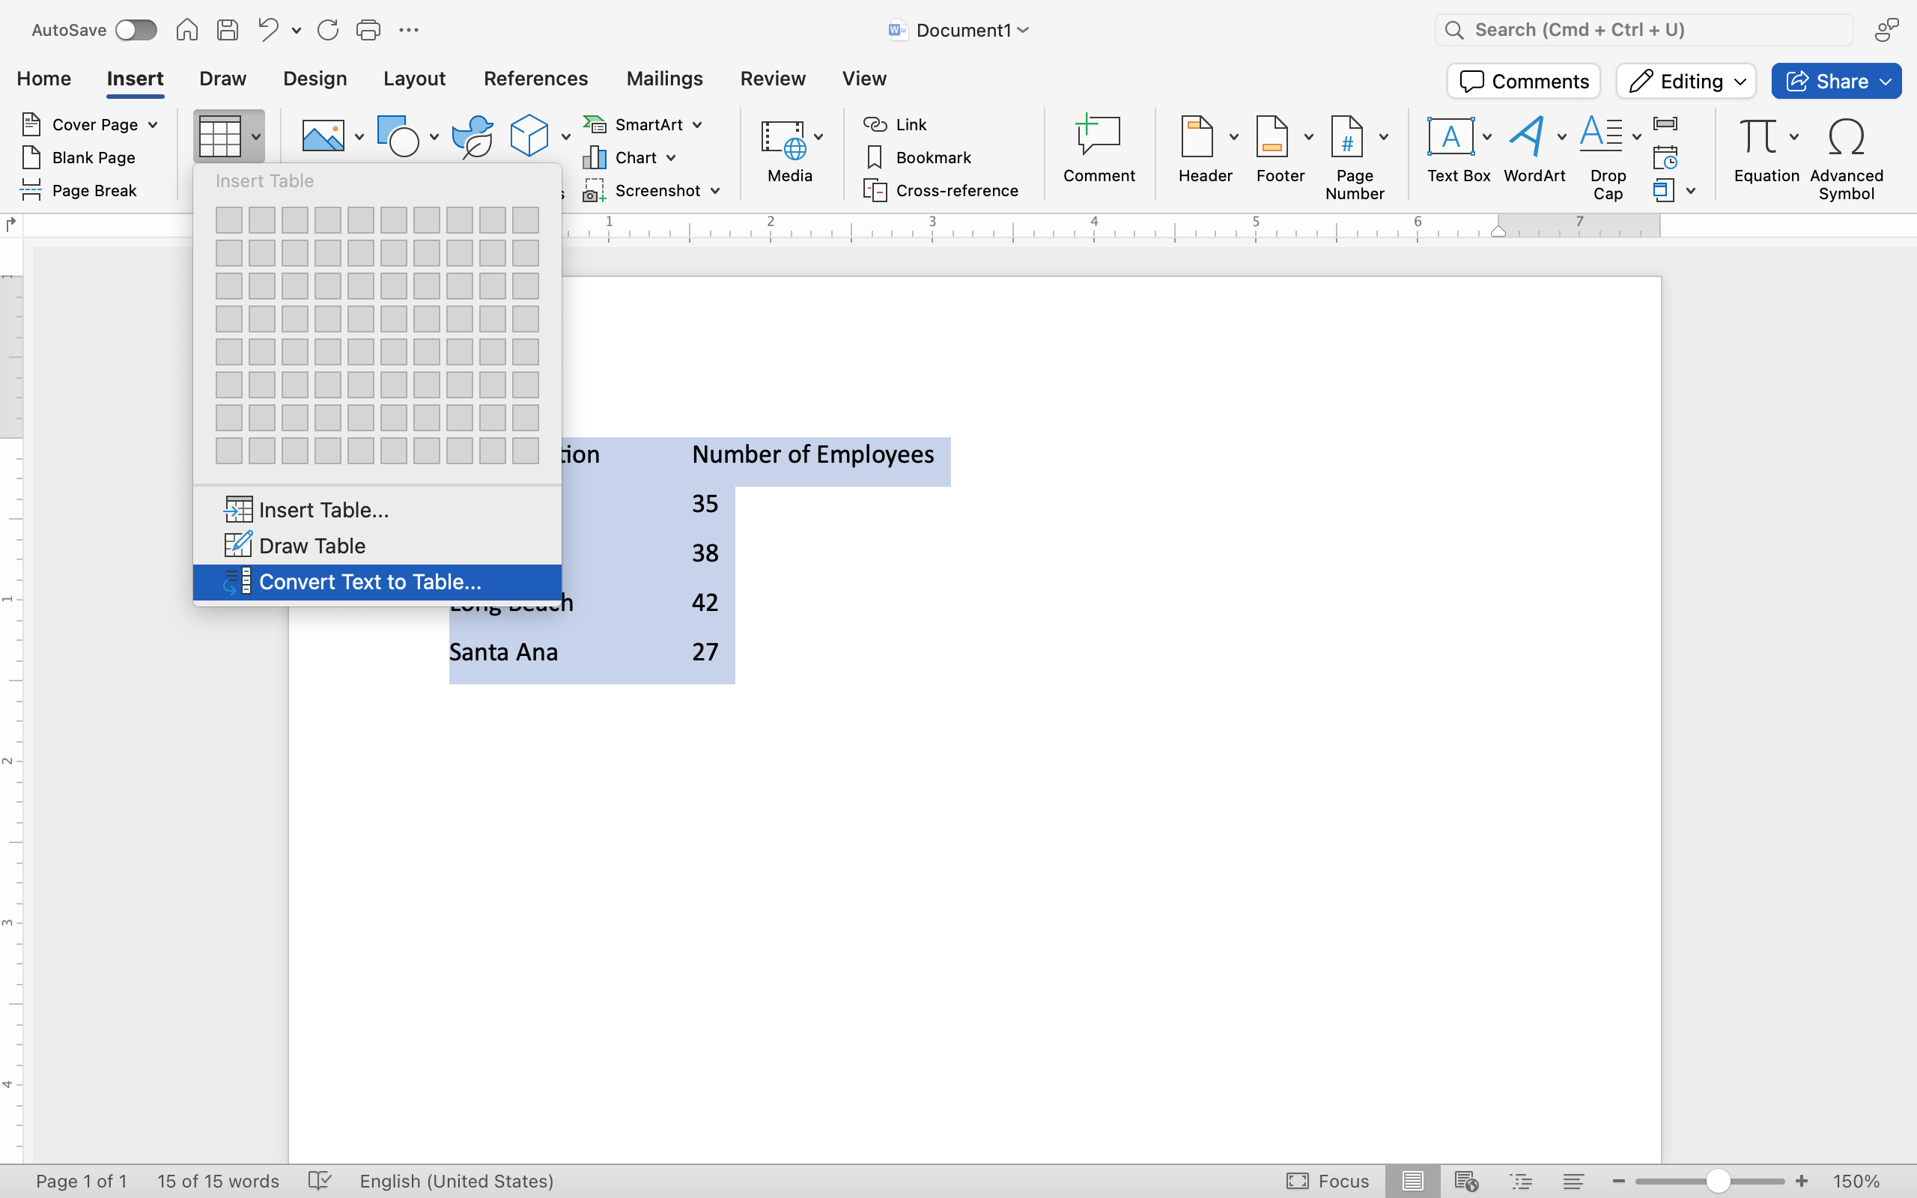Click the Link button
1917x1198 pixels.
point(894,124)
